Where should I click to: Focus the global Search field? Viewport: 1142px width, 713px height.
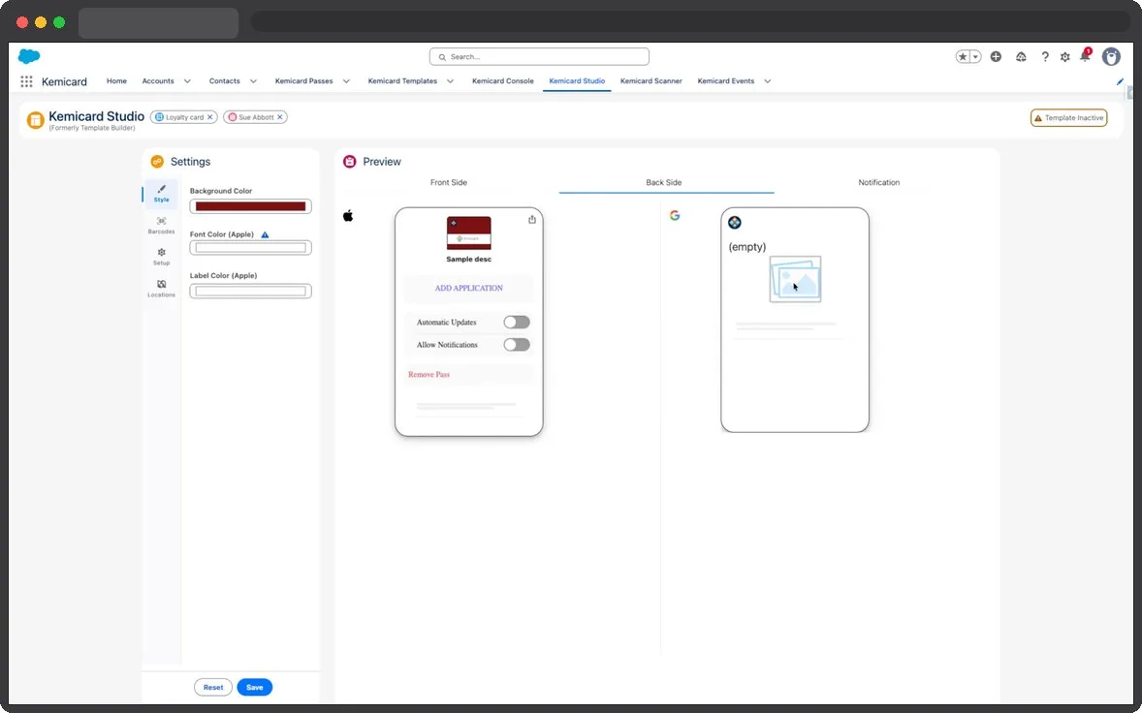tap(539, 57)
